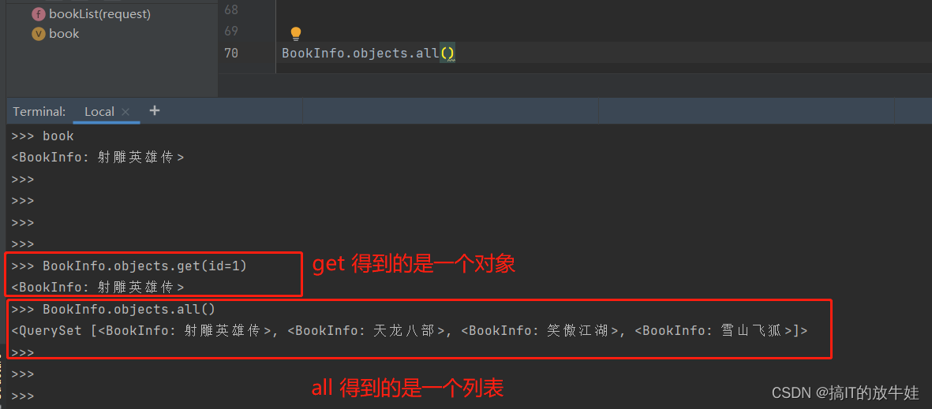Click the Terminal panel label
The height and width of the screenshot is (409, 932).
coord(39,112)
